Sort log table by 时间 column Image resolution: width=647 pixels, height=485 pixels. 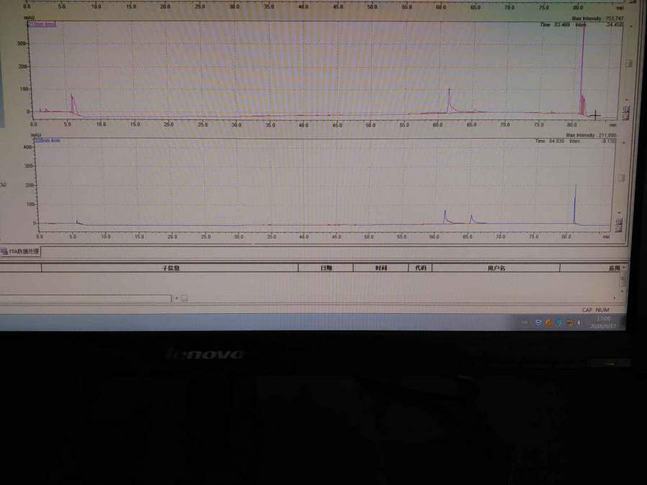[381, 268]
